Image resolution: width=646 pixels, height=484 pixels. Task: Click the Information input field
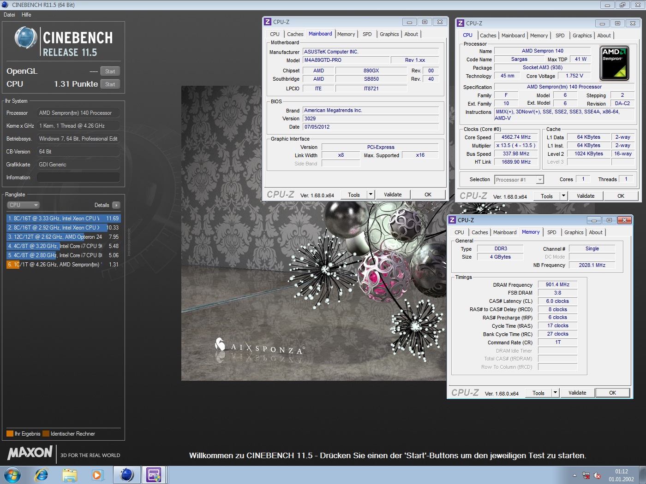[78, 177]
